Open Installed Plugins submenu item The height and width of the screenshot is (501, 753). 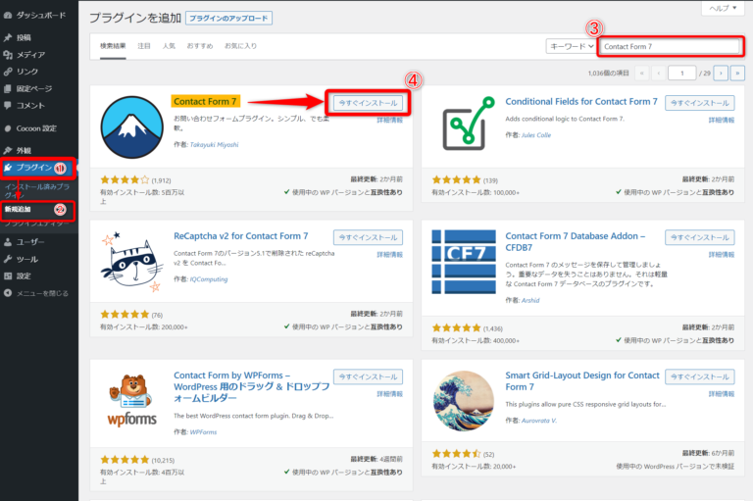pos(37,190)
